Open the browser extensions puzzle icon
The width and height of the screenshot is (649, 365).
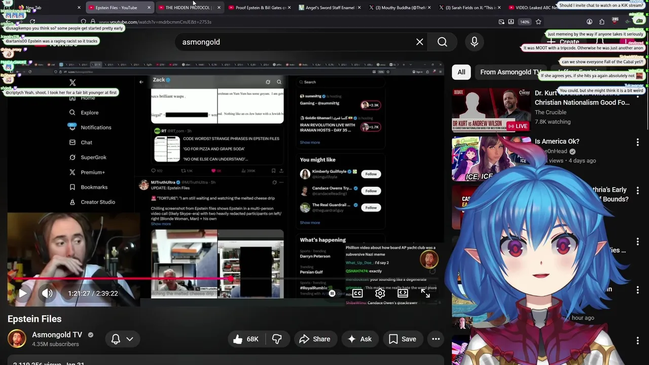[x=602, y=22]
